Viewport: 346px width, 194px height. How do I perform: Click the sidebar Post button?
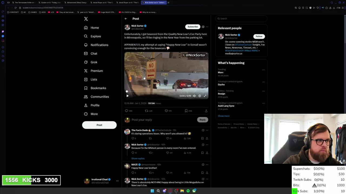coord(99,125)
